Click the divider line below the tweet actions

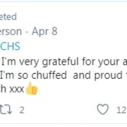[63, 123]
